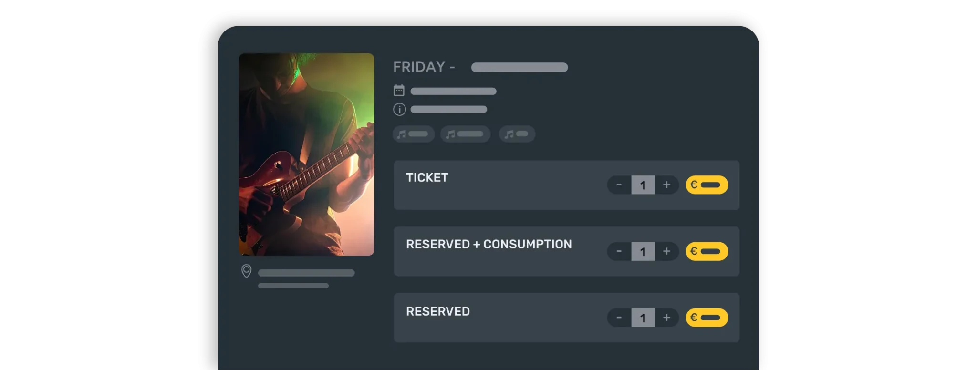Decrease the RESERVED quantity

coord(619,318)
